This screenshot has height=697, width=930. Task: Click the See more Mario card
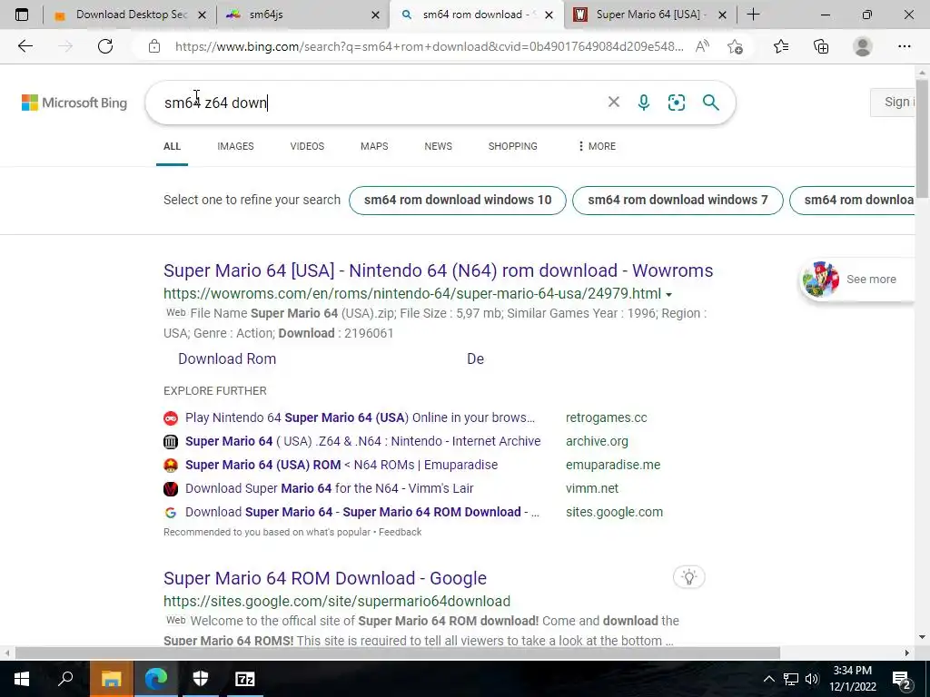click(857, 280)
